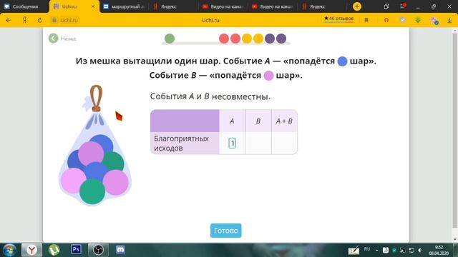Select the empty cell under column A + B
The height and width of the screenshot is (257, 458).
coord(284,143)
